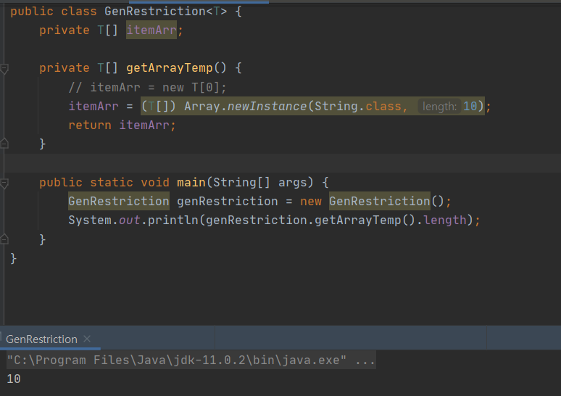Collapse the main method fold marker
The image size is (561, 396).
pos(4,183)
